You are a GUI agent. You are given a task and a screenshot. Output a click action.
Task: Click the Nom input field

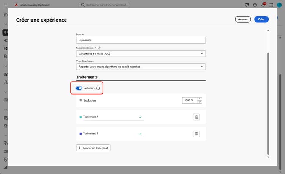(x=141, y=40)
